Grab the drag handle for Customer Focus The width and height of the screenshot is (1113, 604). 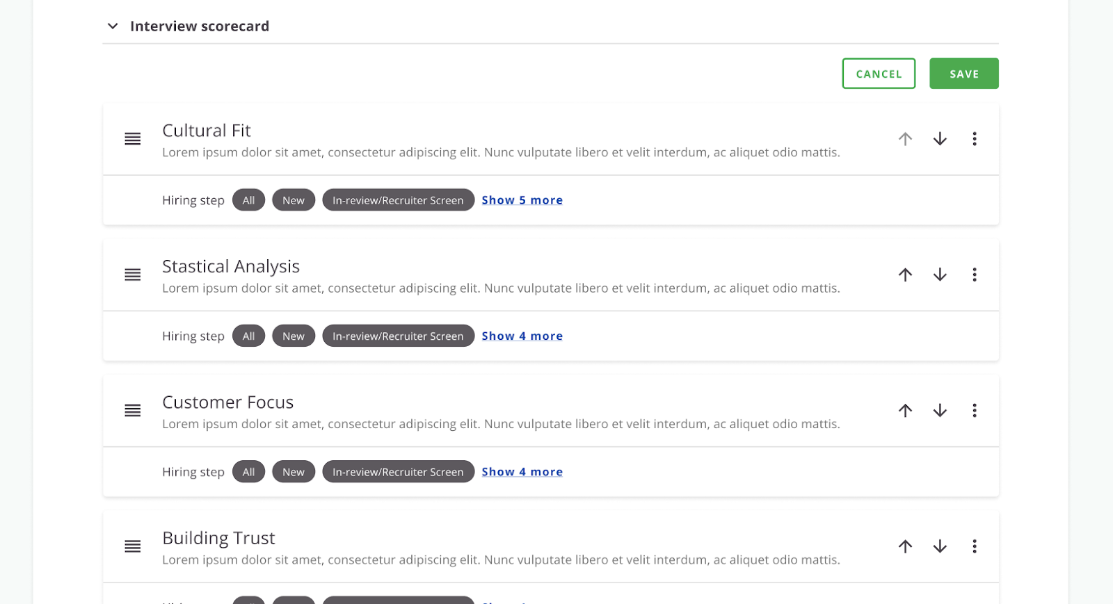click(x=133, y=411)
